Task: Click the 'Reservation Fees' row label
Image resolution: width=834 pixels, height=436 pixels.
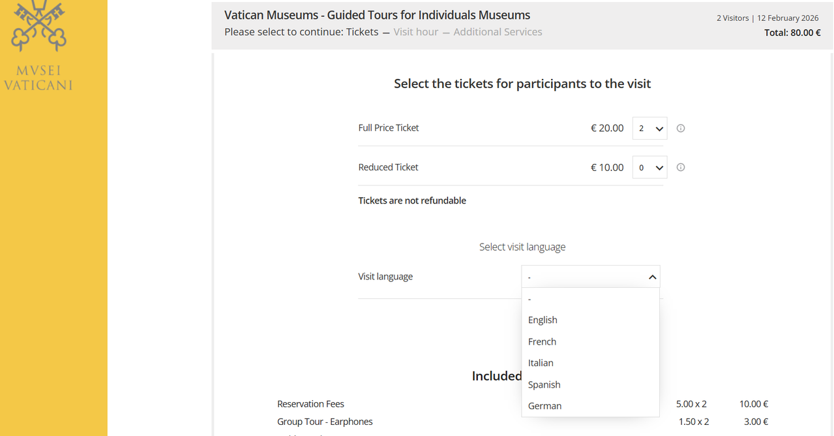Action: tap(310, 404)
